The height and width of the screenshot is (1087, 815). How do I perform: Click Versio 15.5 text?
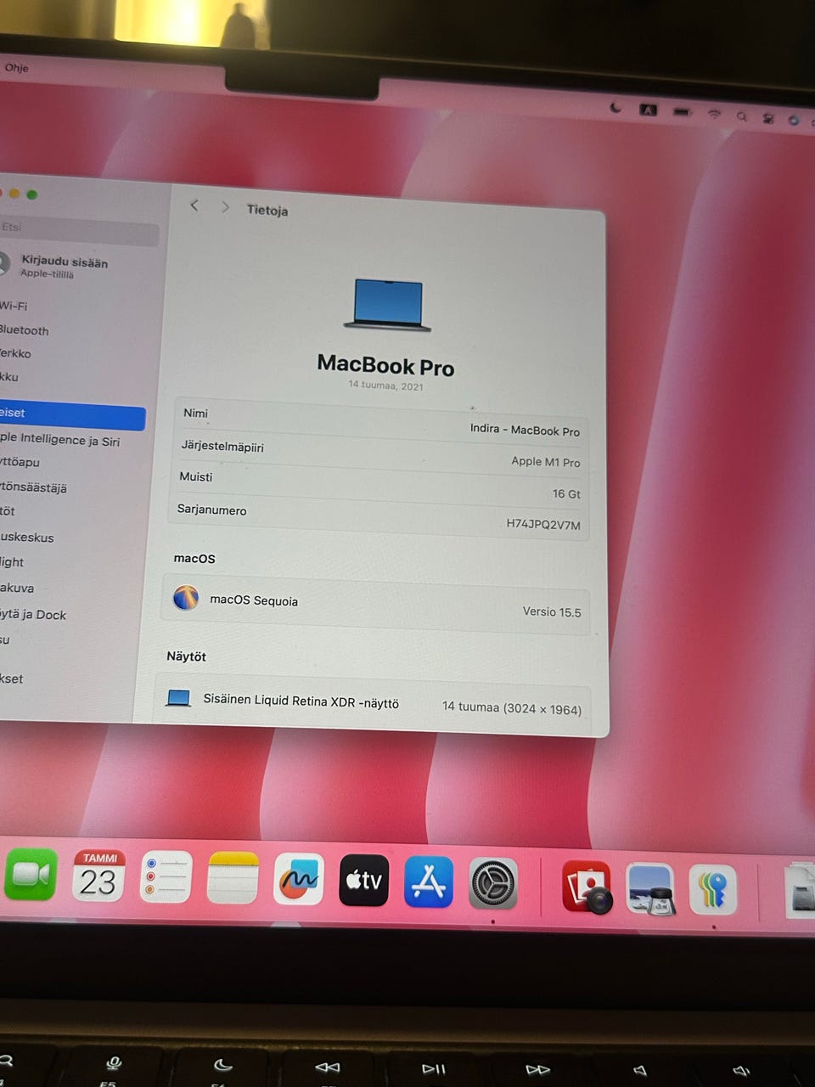[552, 611]
